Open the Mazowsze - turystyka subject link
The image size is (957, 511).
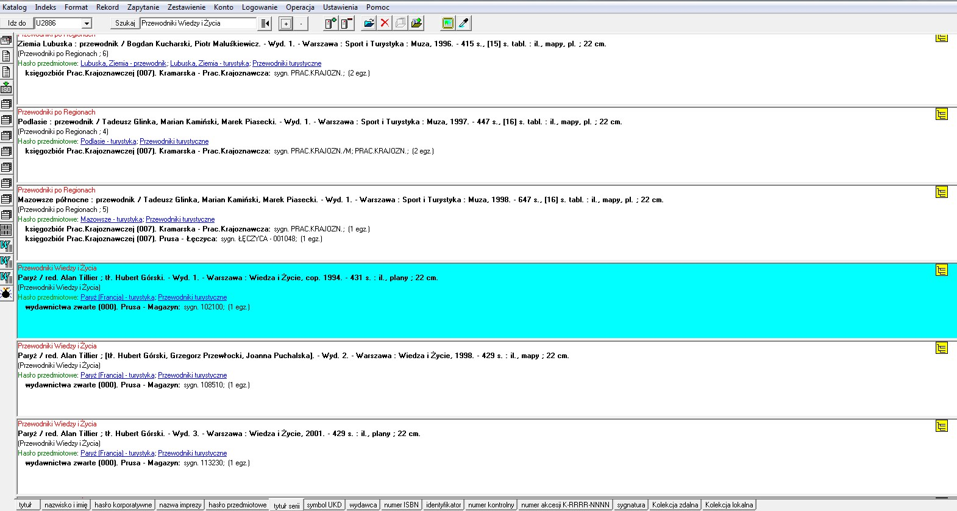tap(111, 219)
